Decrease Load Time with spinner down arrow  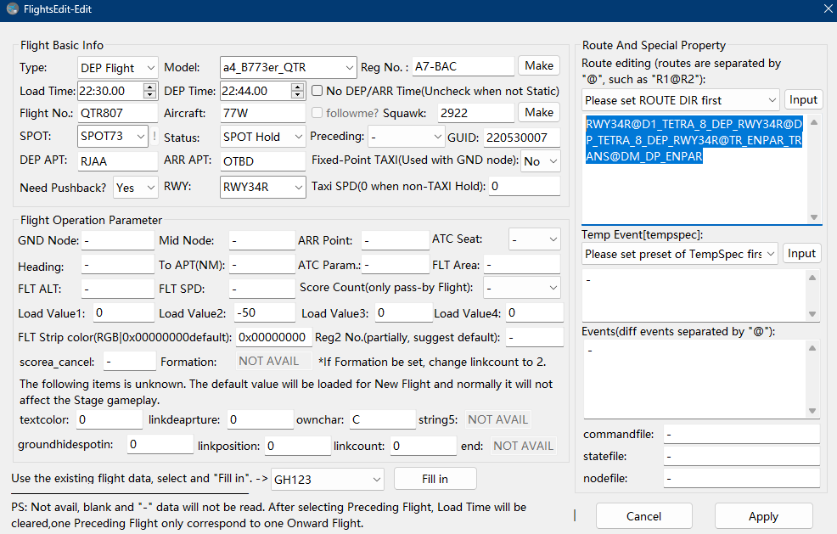(x=150, y=94)
